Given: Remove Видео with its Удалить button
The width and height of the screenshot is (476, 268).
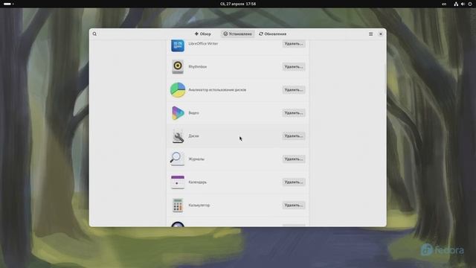Looking at the screenshot, I should coord(294,113).
